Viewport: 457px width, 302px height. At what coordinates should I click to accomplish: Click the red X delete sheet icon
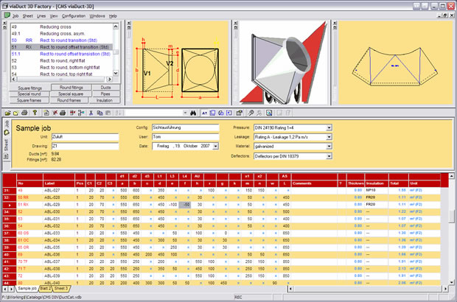[55, 113]
